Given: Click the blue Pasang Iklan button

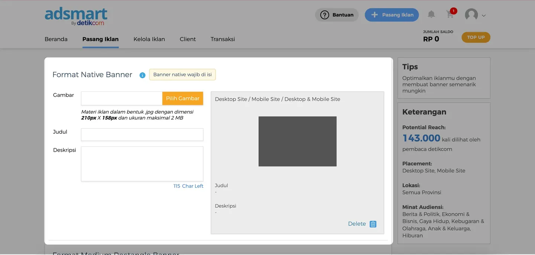Looking at the screenshot, I should (392, 15).
